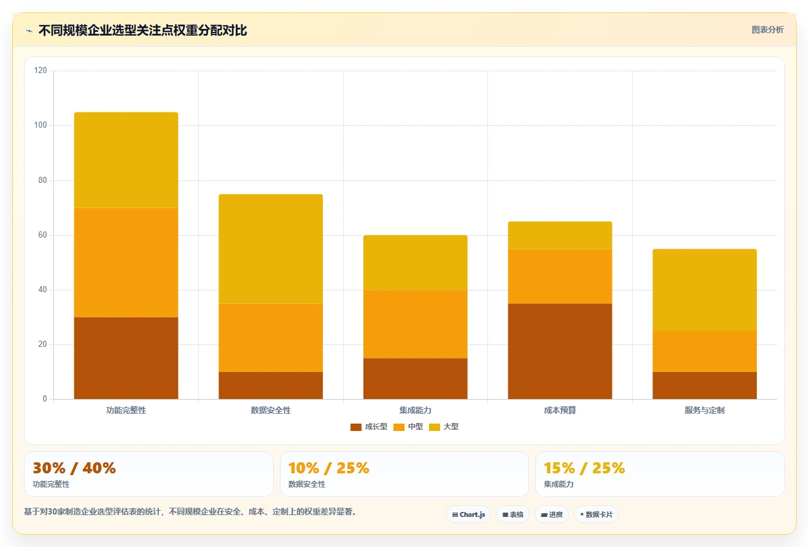Click the 成长型 segment of 成本预算 bar

click(x=560, y=351)
